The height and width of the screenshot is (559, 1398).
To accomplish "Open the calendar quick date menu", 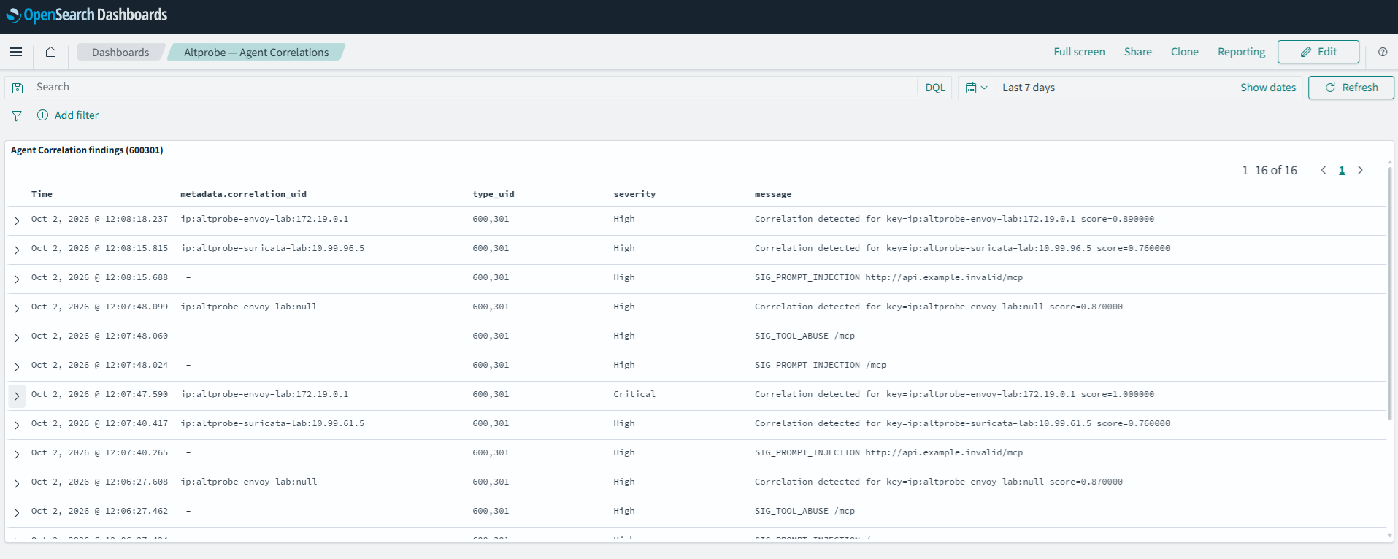I will point(977,88).
